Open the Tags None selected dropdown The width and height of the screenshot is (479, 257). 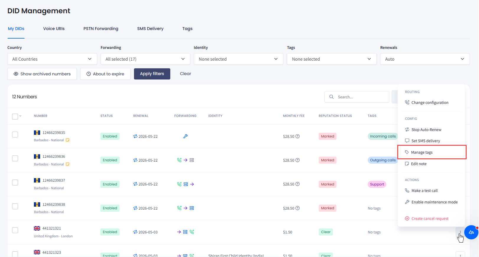(332, 59)
